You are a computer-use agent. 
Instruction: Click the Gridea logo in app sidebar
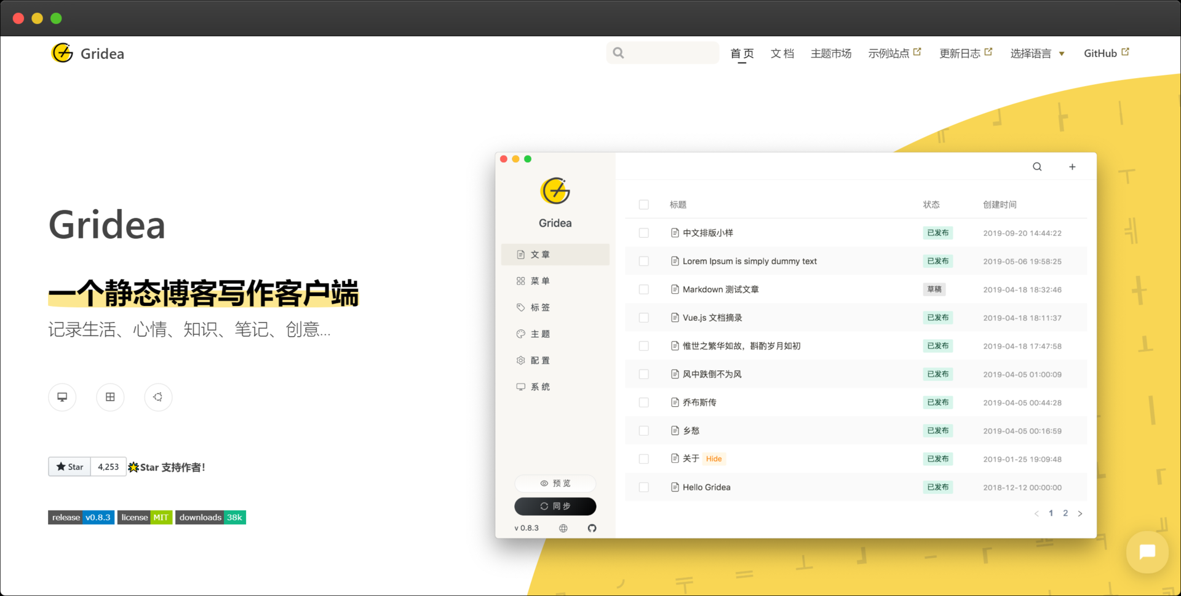[x=555, y=191]
